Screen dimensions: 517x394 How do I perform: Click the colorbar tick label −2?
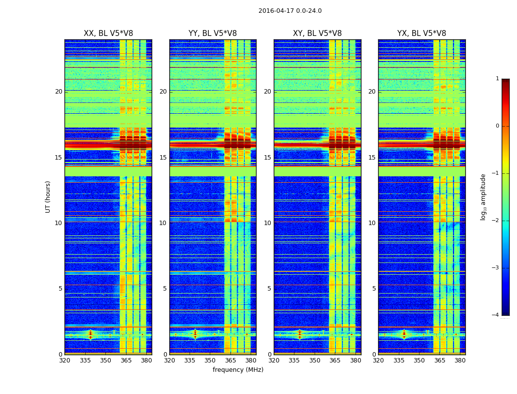[495, 221]
